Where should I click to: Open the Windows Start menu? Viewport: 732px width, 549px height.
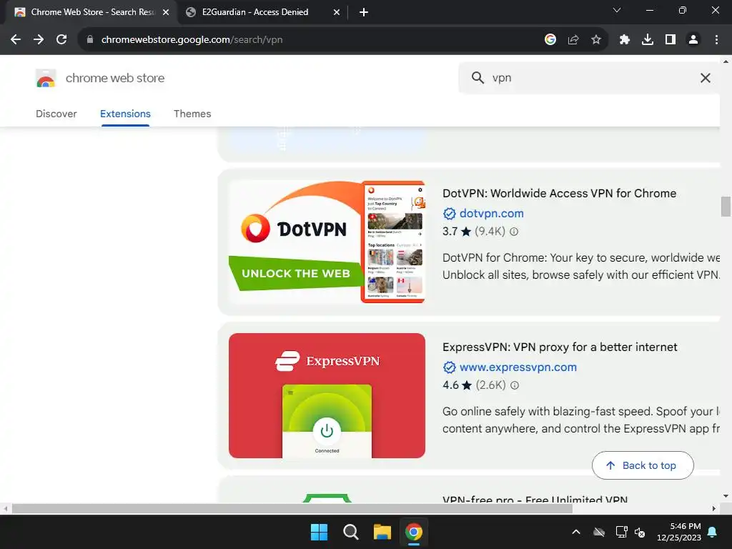click(320, 532)
